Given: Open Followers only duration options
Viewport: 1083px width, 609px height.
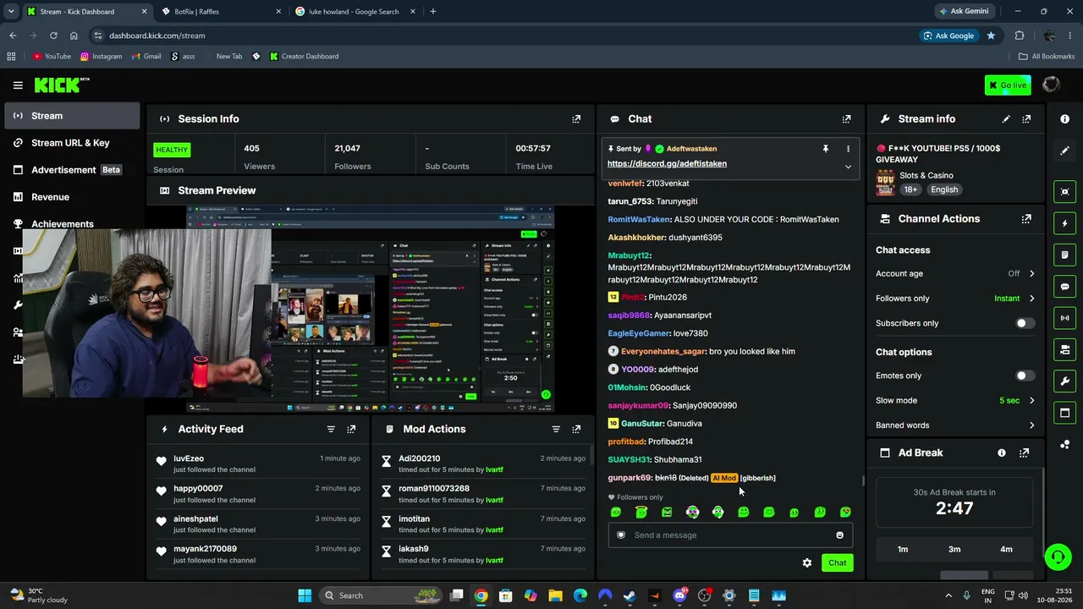Looking at the screenshot, I should click(x=955, y=299).
